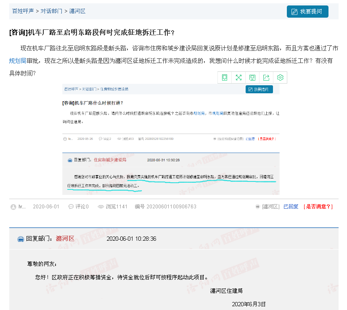Select 瀍河区 in the breadcrumb trail

pyautogui.click(x=77, y=11)
